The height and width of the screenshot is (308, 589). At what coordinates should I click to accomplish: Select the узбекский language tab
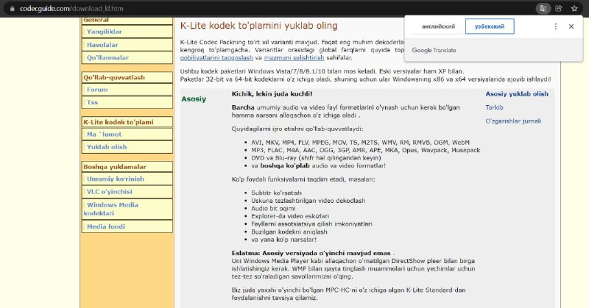[x=490, y=26]
